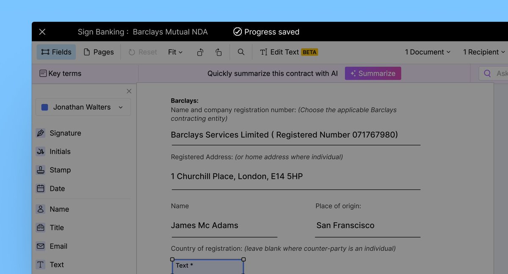Viewport: 508px width, 274px height.
Task: Click the BETA badge beside Edit Text
Action: point(309,52)
